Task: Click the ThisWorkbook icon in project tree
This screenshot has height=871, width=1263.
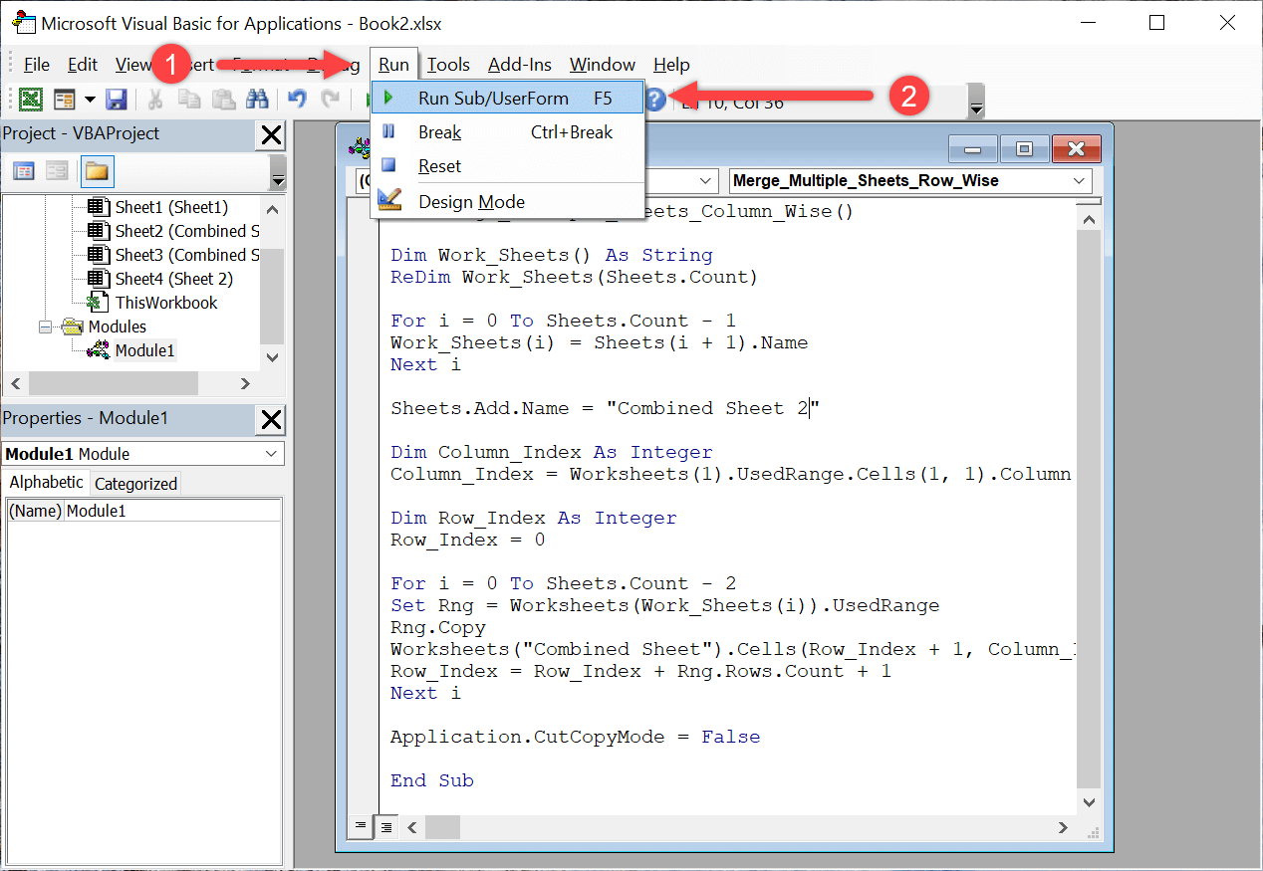Action: tap(98, 303)
